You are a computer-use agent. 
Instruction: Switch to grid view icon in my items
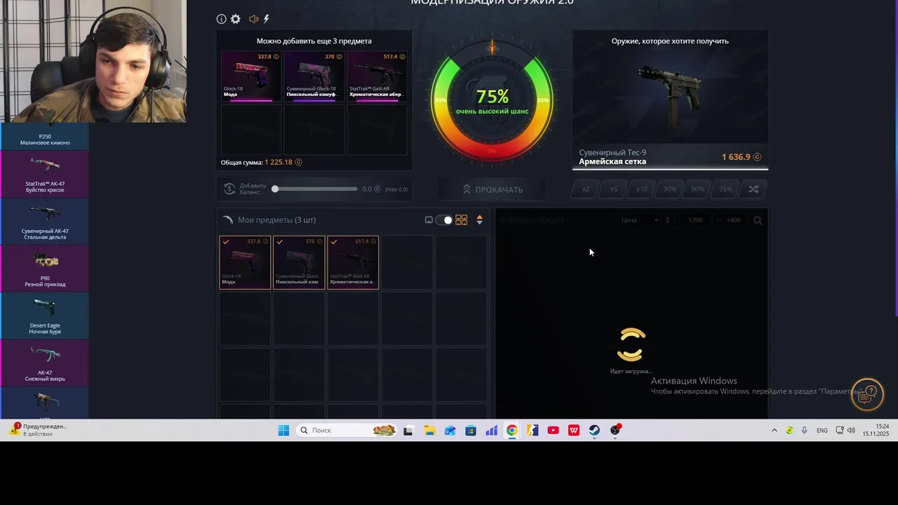461,220
